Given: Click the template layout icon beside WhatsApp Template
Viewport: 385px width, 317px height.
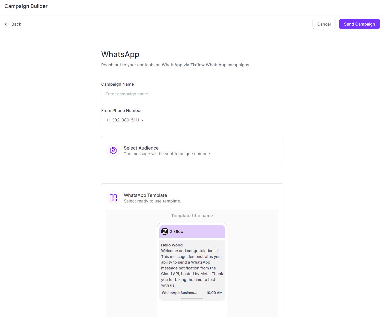Looking at the screenshot, I should pos(113,198).
